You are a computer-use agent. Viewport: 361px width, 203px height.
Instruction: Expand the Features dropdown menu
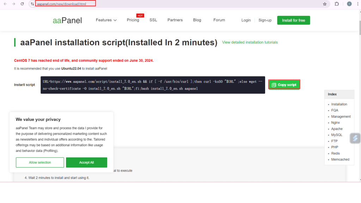106,20
